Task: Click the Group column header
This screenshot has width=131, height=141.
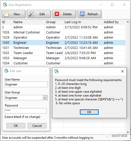Action: 54,22
